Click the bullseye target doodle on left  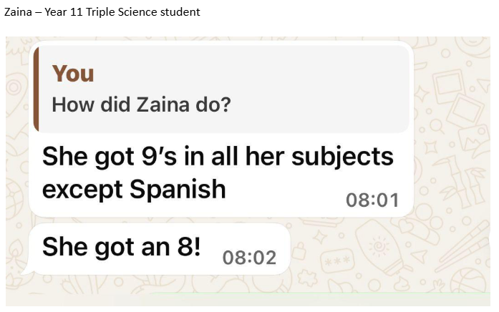click(14, 87)
